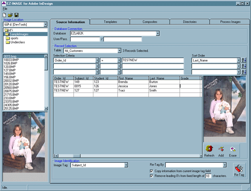Select the d:\ root folder icon
Viewport: 251px width, 191px height.
coord(6,30)
